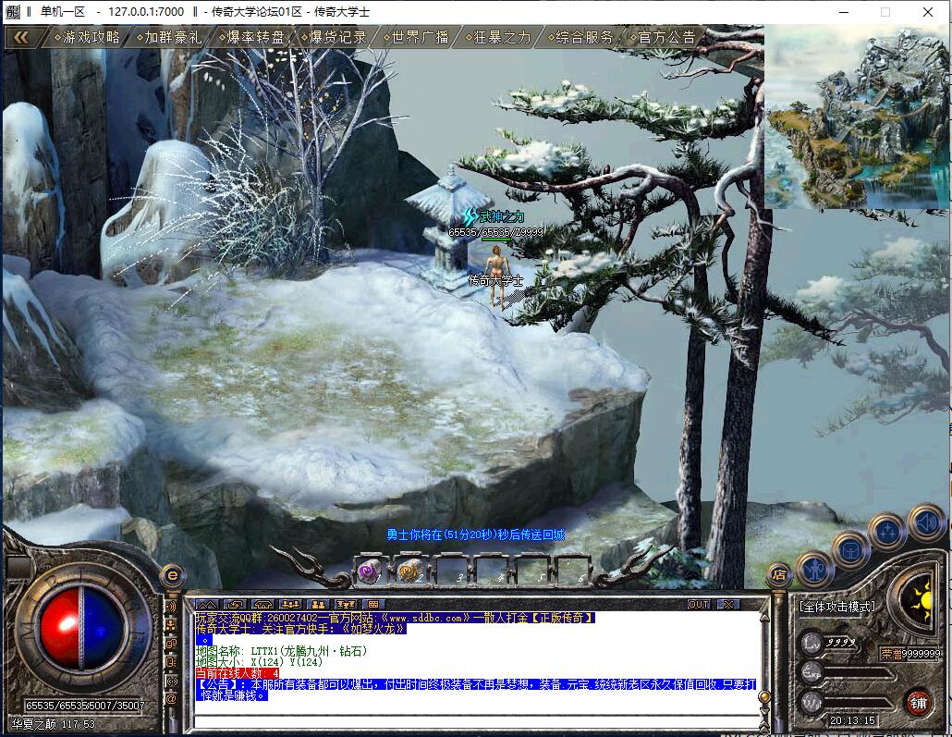The width and height of the screenshot is (952, 737).
Task: Open the bag inventory icon
Action: tap(850, 550)
